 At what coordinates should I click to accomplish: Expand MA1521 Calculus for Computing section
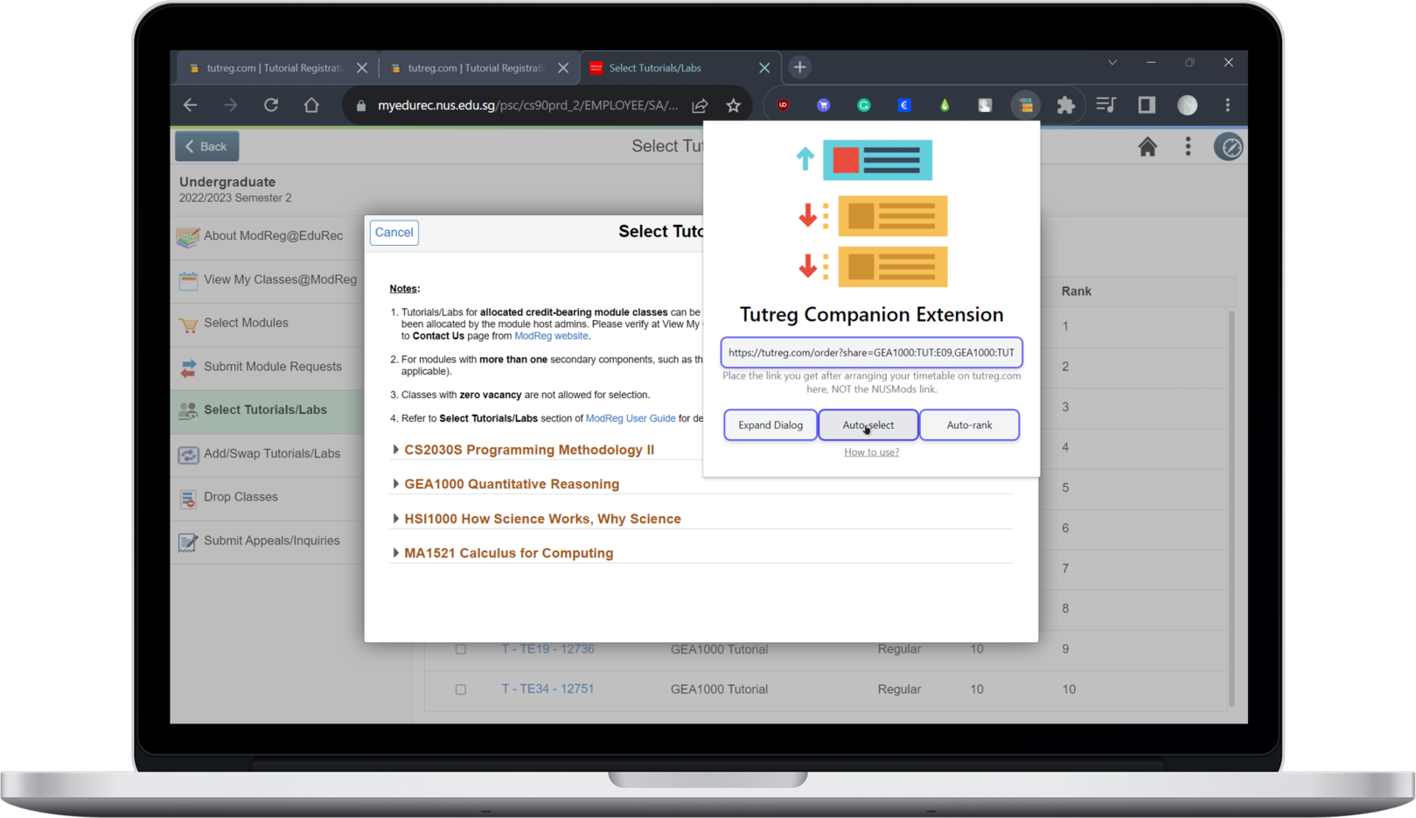[508, 553]
